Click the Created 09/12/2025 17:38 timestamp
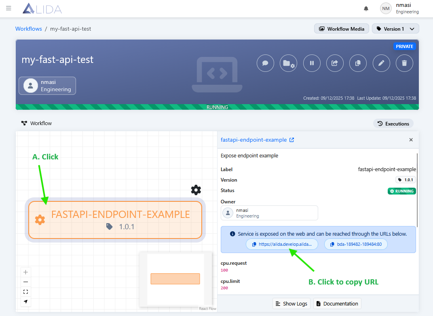 coord(329,98)
